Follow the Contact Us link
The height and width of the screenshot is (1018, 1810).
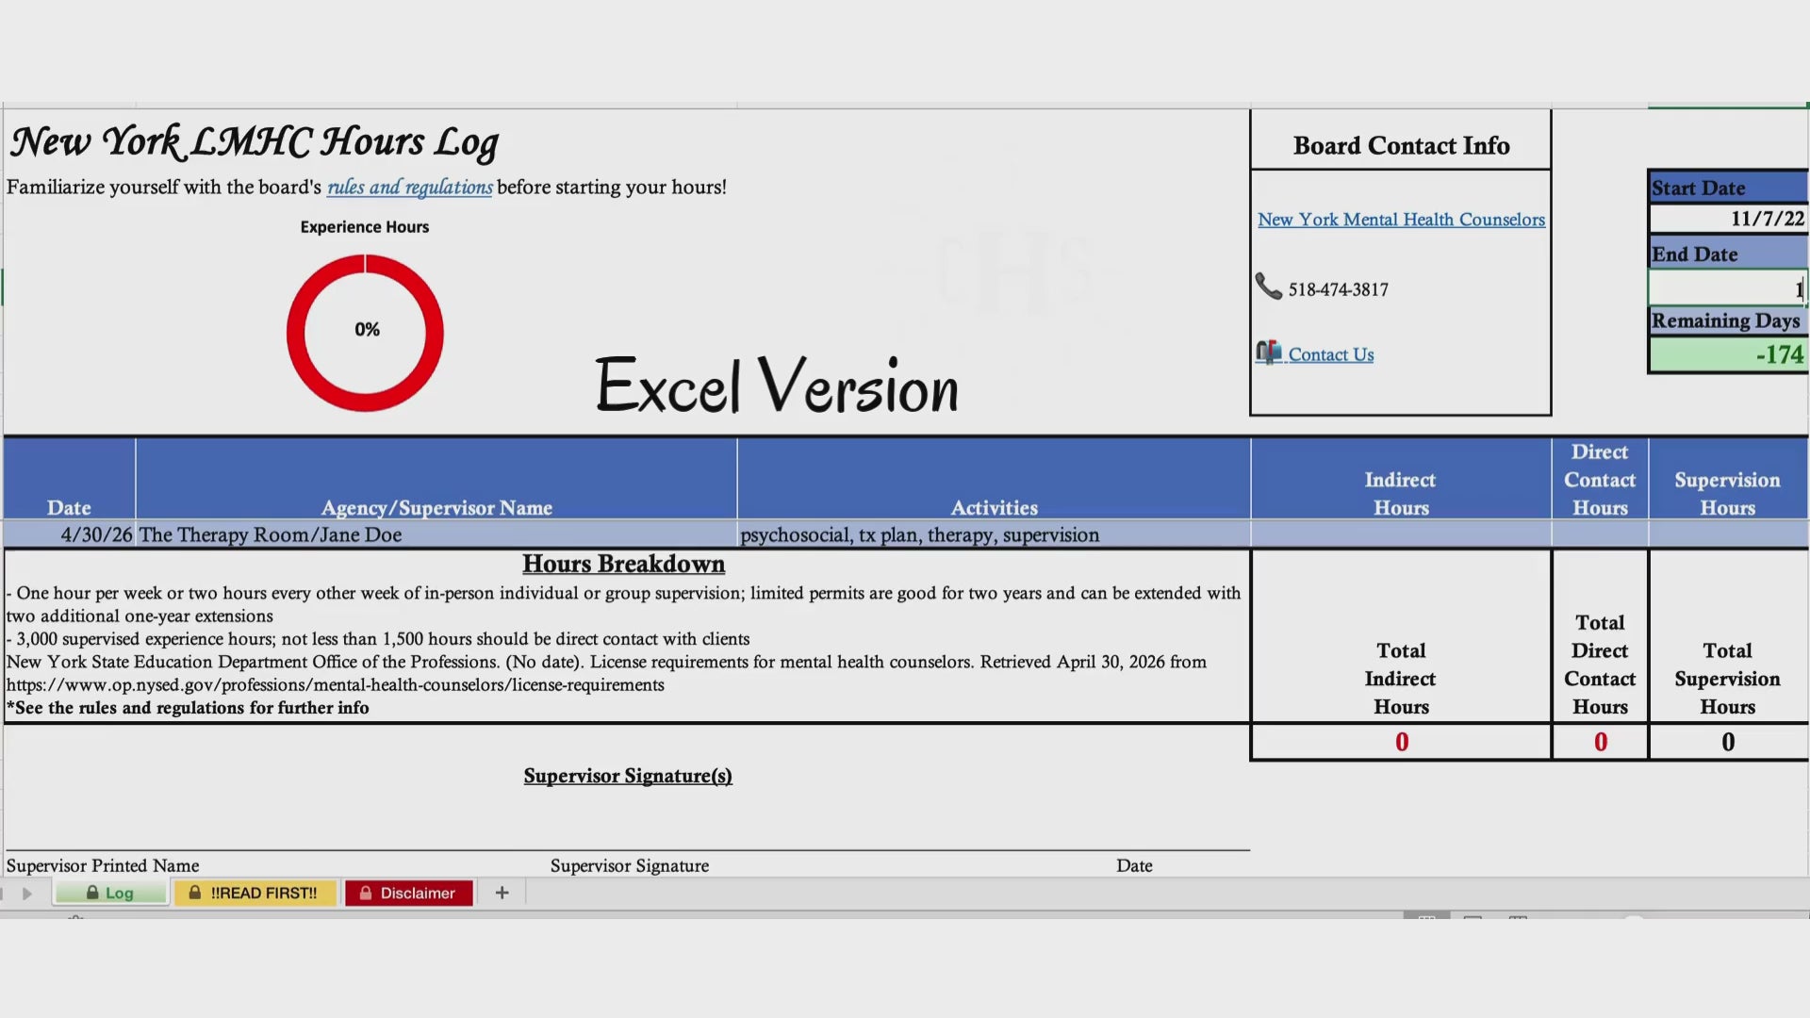[1331, 354]
